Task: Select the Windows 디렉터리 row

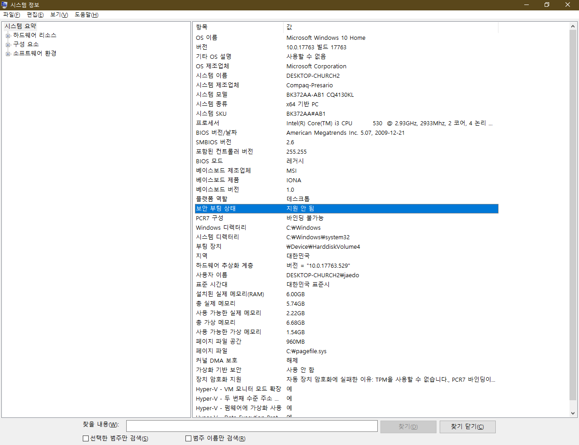Action: [346, 227]
